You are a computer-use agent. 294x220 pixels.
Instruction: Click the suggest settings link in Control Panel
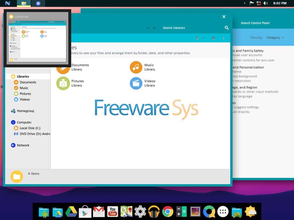point(246,107)
